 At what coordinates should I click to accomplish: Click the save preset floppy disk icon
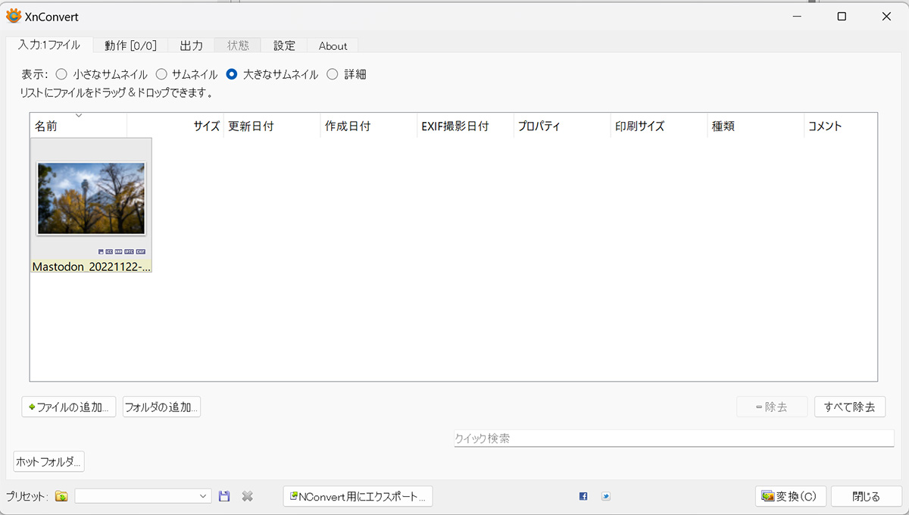tap(224, 497)
